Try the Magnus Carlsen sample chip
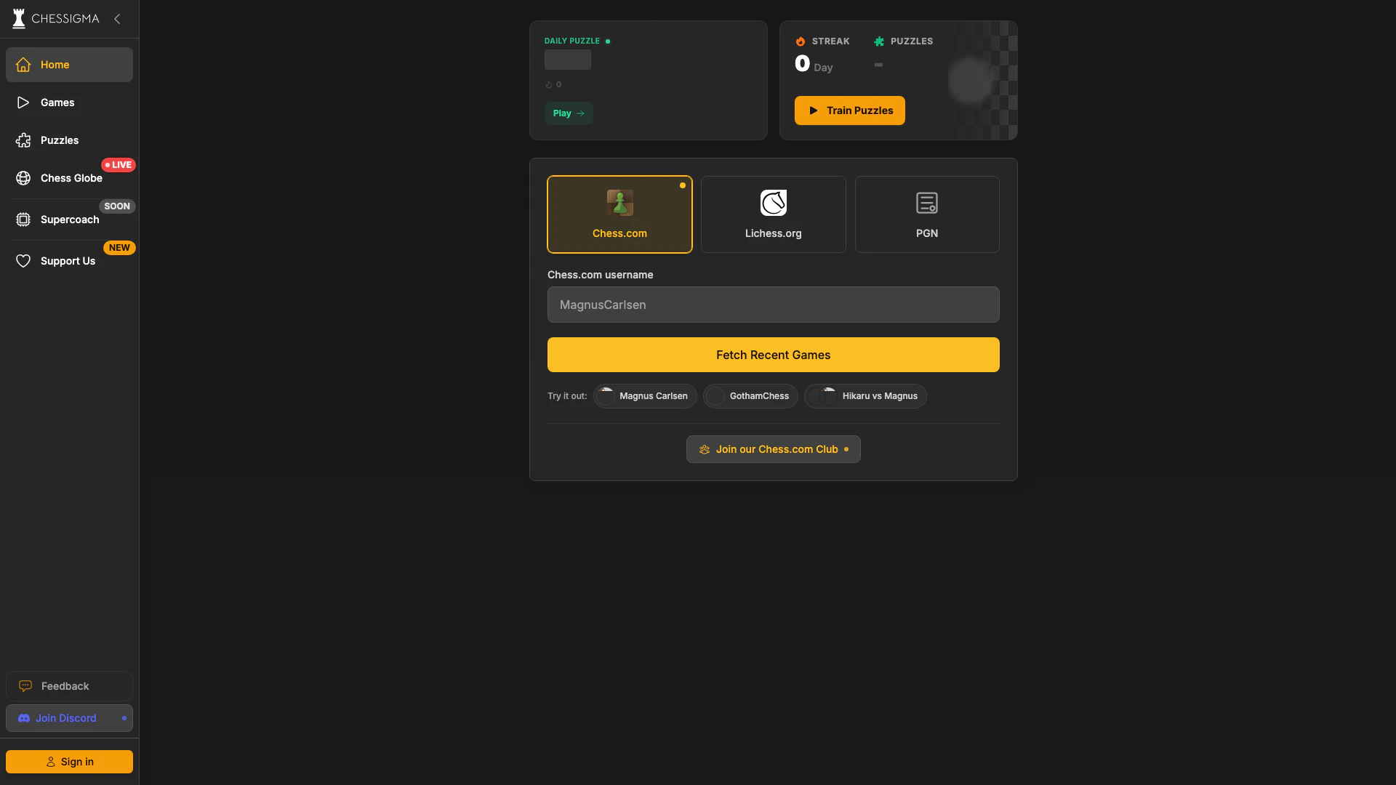 coord(645,396)
